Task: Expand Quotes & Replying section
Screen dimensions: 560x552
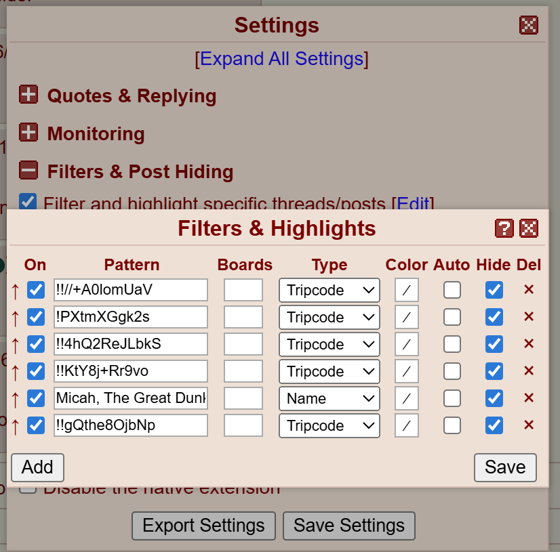Action: [x=28, y=95]
